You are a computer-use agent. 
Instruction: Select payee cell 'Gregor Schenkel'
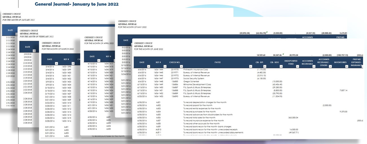coord(191,81)
